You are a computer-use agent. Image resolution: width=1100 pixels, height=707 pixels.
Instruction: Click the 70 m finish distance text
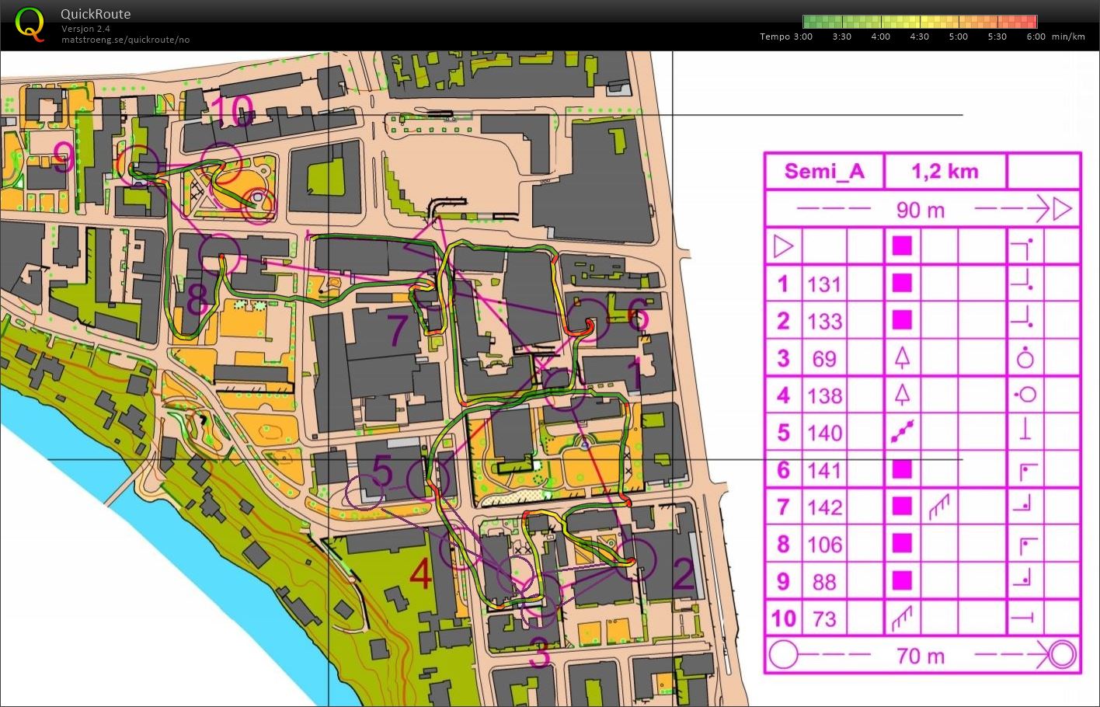click(x=920, y=656)
